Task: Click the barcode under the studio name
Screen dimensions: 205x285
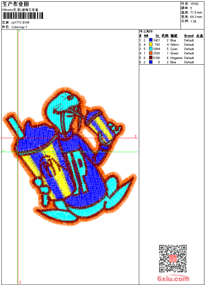Action: click(23, 16)
